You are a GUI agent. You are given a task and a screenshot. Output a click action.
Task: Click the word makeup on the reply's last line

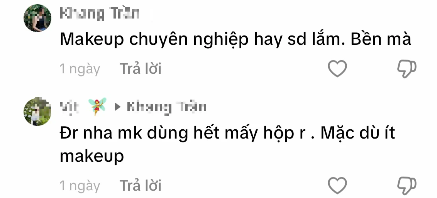coord(92,156)
